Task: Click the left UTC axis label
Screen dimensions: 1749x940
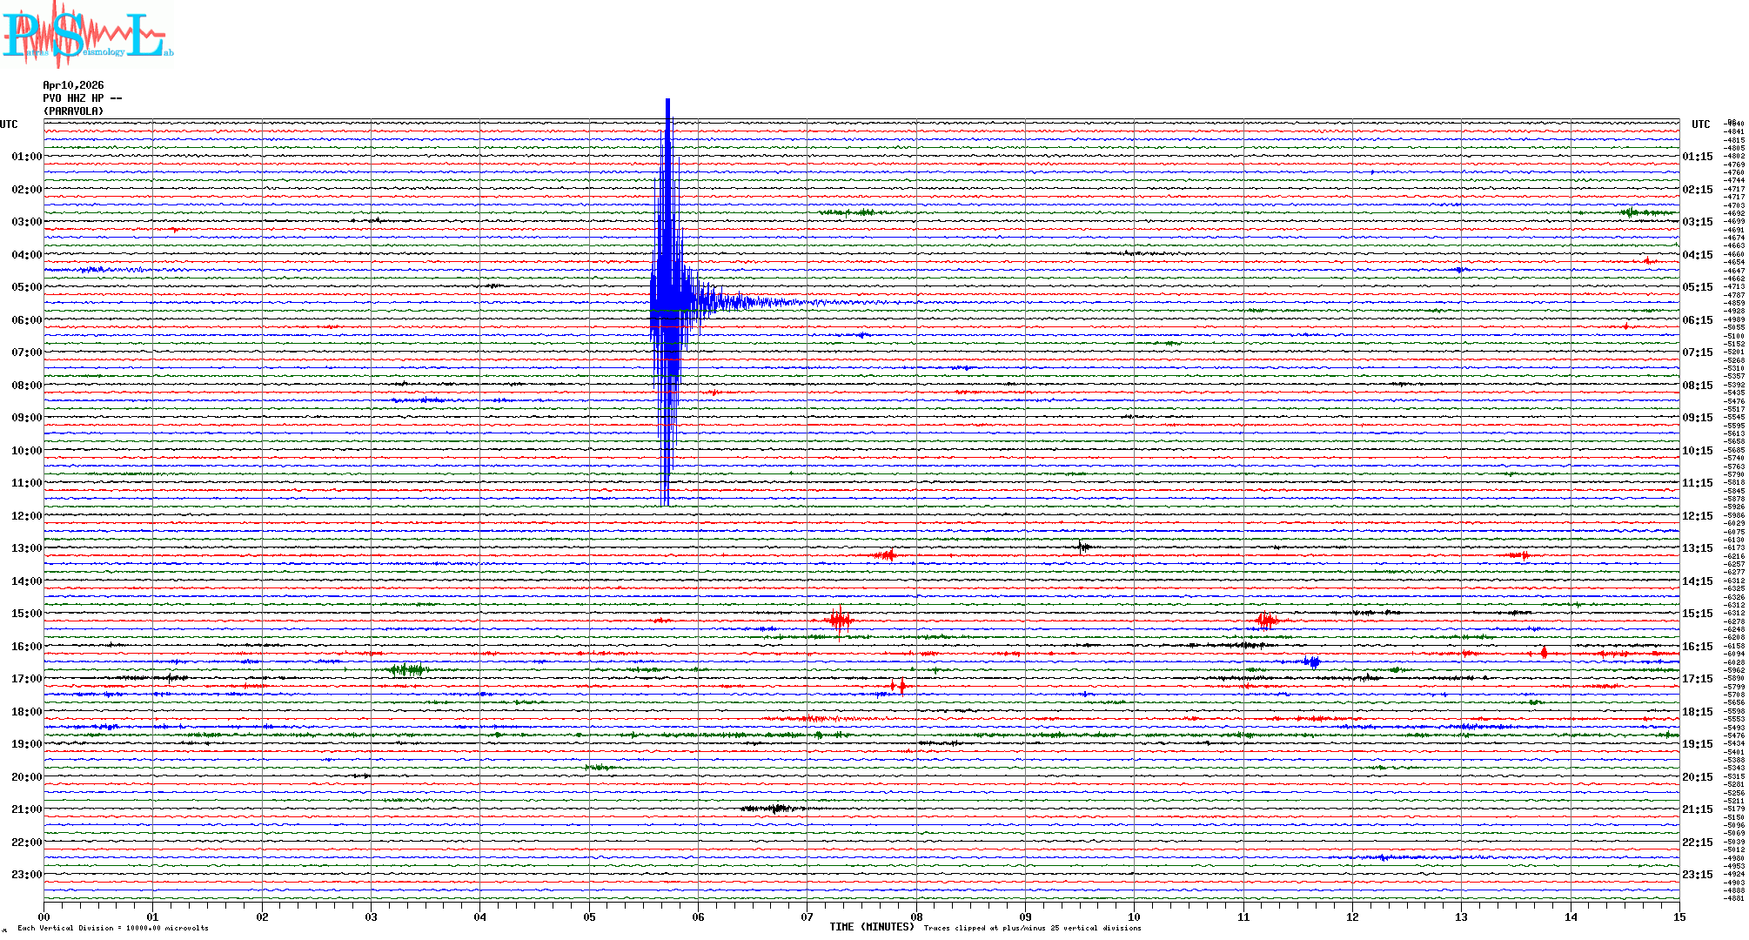Action: point(9,124)
